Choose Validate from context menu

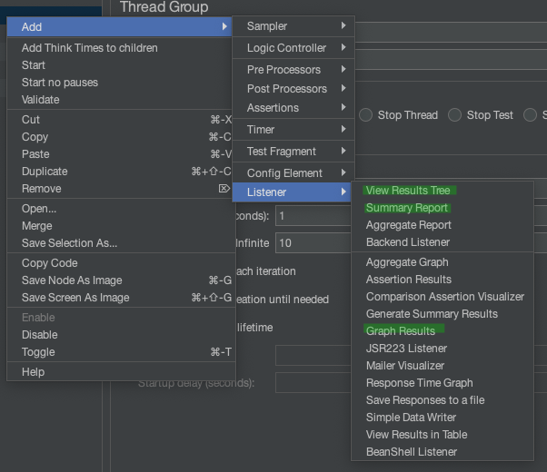[x=41, y=100]
